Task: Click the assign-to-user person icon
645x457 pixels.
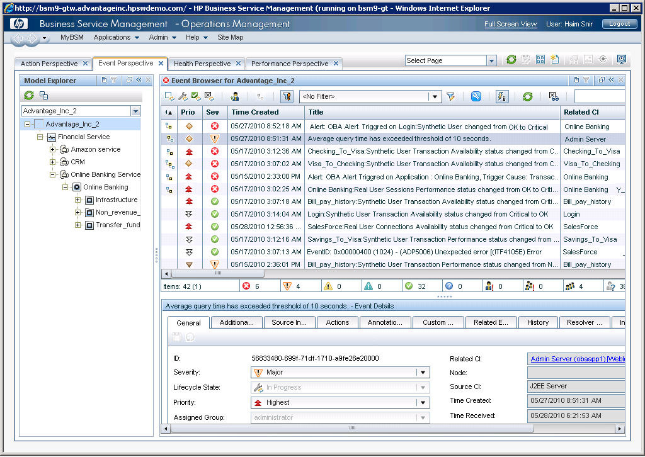Action: 234,96
